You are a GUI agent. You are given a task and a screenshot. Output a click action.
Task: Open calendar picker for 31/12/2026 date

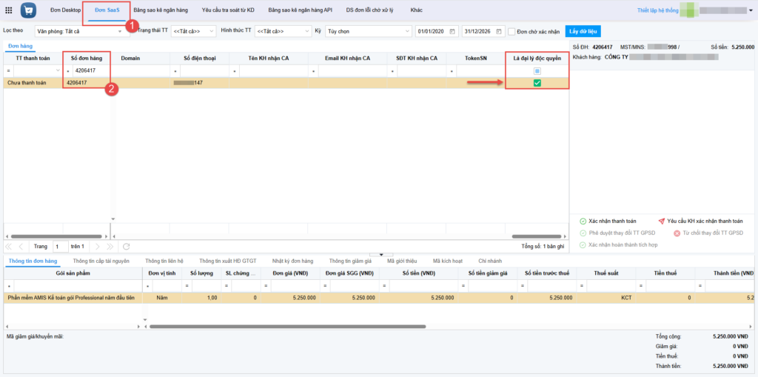(x=499, y=31)
